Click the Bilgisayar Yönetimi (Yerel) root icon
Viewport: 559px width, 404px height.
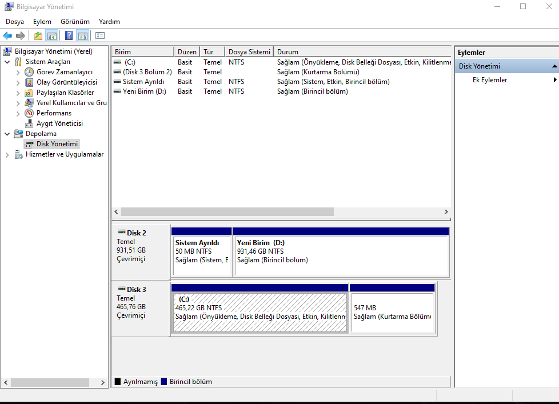[x=7, y=51]
